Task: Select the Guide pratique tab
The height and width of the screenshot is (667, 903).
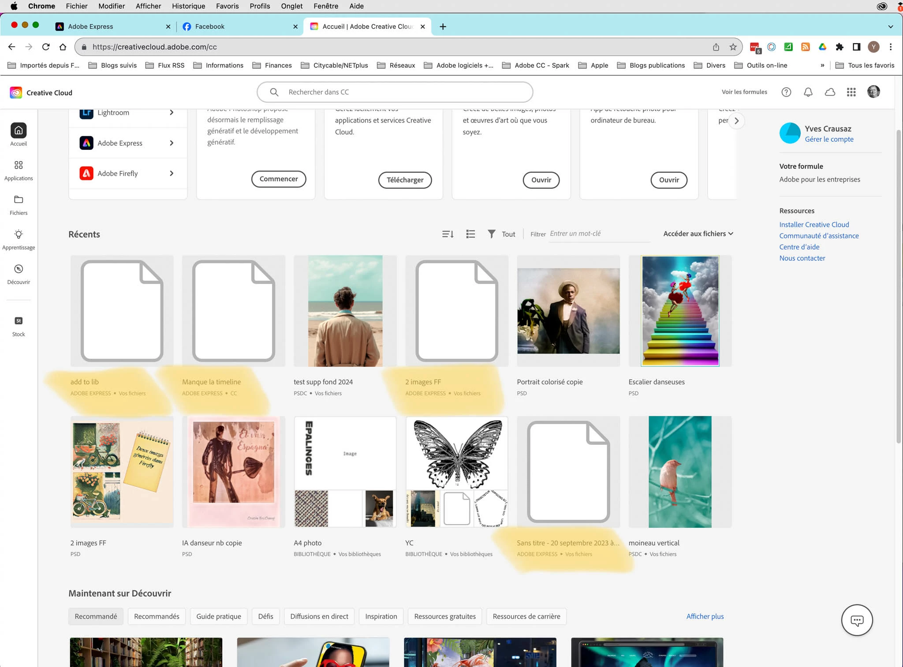Action: click(x=219, y=616)
